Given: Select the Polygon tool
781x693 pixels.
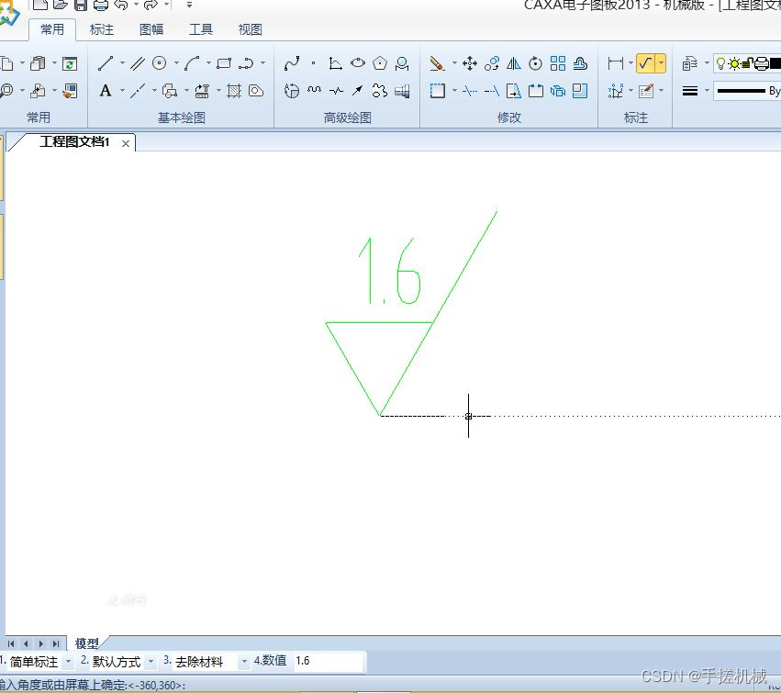Looking at the screenshot, I should pos(380,63).
